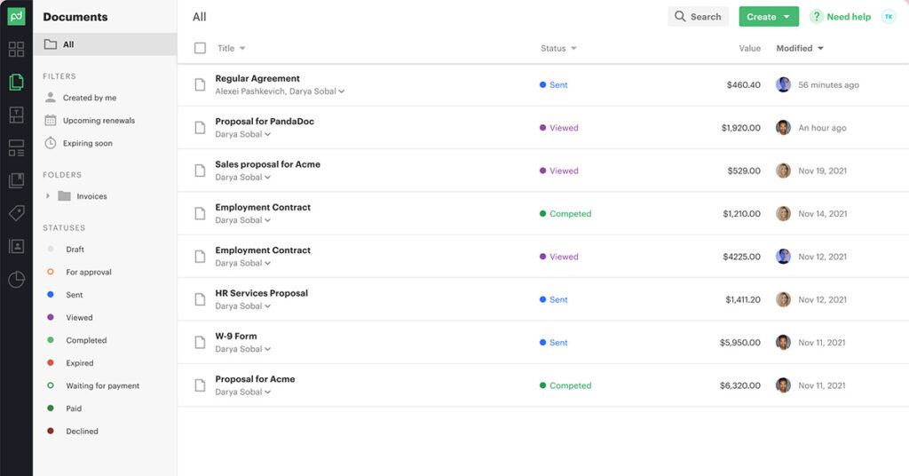Open the HR Services Proposal document
Screen dimensions: 909x476
coord(261,293)
